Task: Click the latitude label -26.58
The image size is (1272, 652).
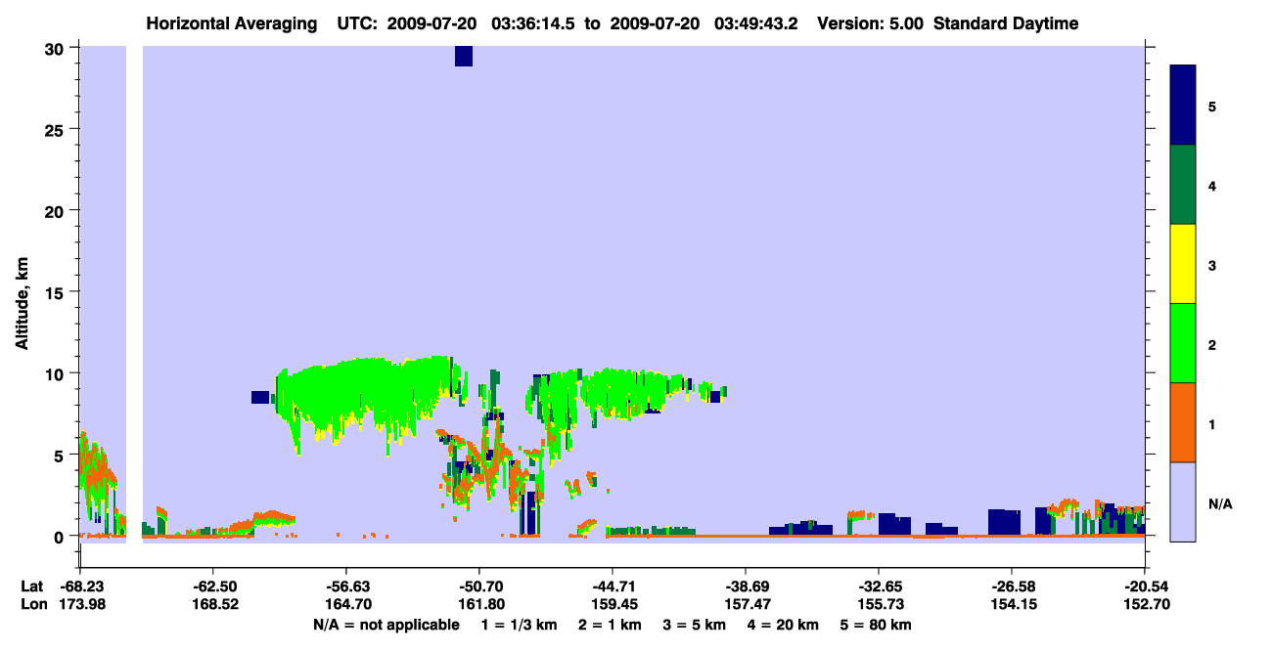Action: 1012,586
